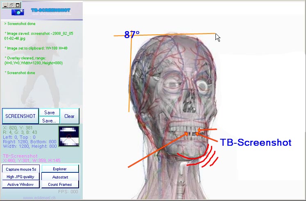The height and width of the screenshot is (201, 306).
Task: Toggle Active Window capture mode
Action: [x=20, y=185]
